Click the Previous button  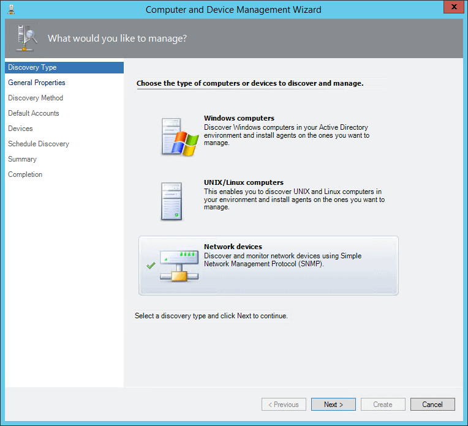(x=284, y=404)
